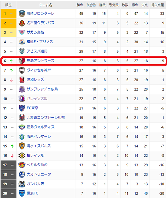Click the Nagoya Grampus club emblem

pyautogui.click(x=22, y=23)
